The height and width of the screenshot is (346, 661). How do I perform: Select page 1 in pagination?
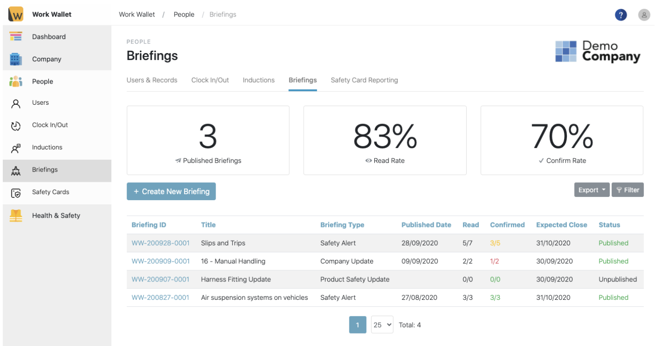357,325
